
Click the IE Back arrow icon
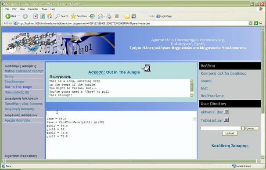[x=8, y=16]
